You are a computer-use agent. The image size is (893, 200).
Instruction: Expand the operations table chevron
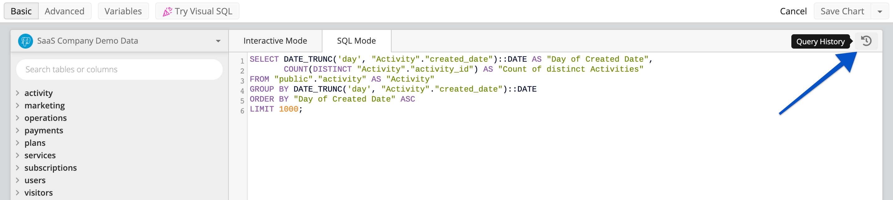coord(17,118)
